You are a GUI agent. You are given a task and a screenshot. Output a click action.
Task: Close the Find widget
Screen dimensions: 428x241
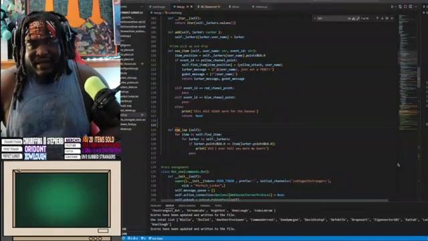[392, 18]
